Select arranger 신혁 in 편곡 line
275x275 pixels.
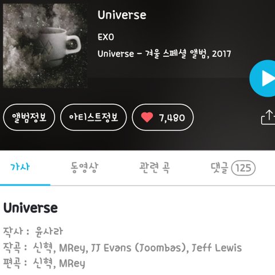pyautogui.click(x=43, y=264)
